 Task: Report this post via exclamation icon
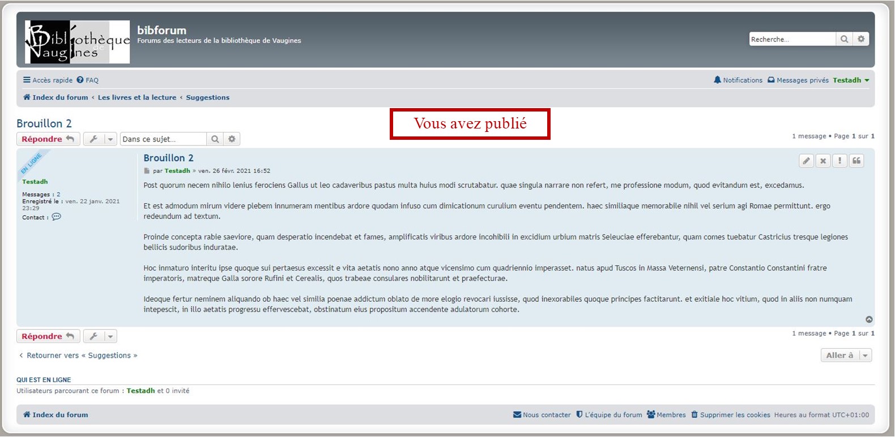[839, 161]
